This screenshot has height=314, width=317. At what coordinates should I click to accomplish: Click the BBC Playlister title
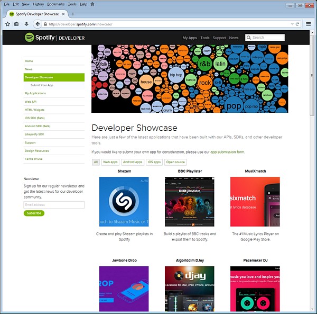click(190, 171)
